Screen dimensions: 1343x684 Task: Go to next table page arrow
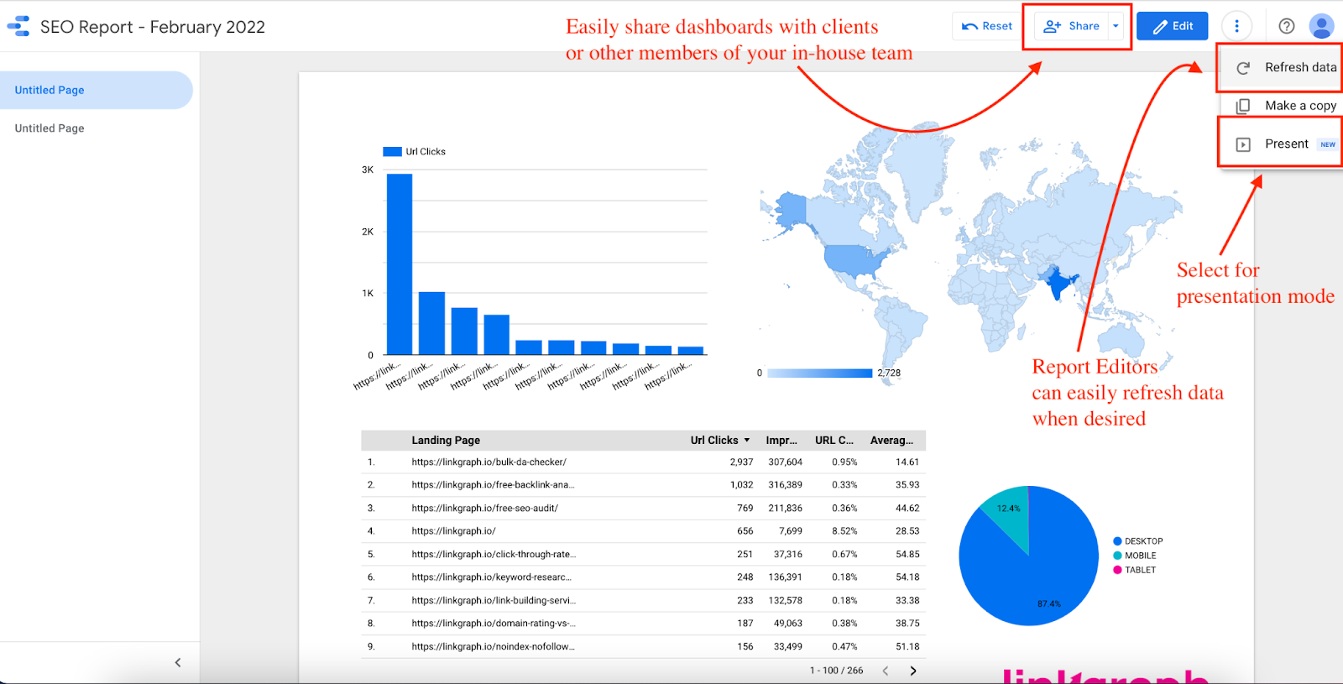(913, 671)
